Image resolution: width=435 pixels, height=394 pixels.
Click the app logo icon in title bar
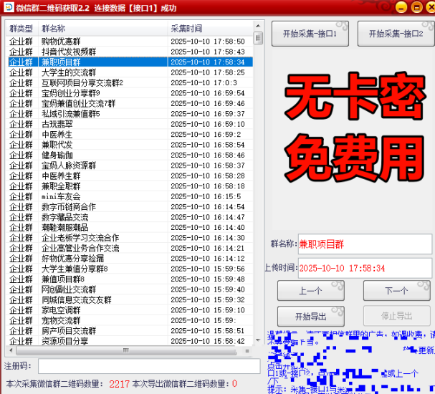[9, 7]
